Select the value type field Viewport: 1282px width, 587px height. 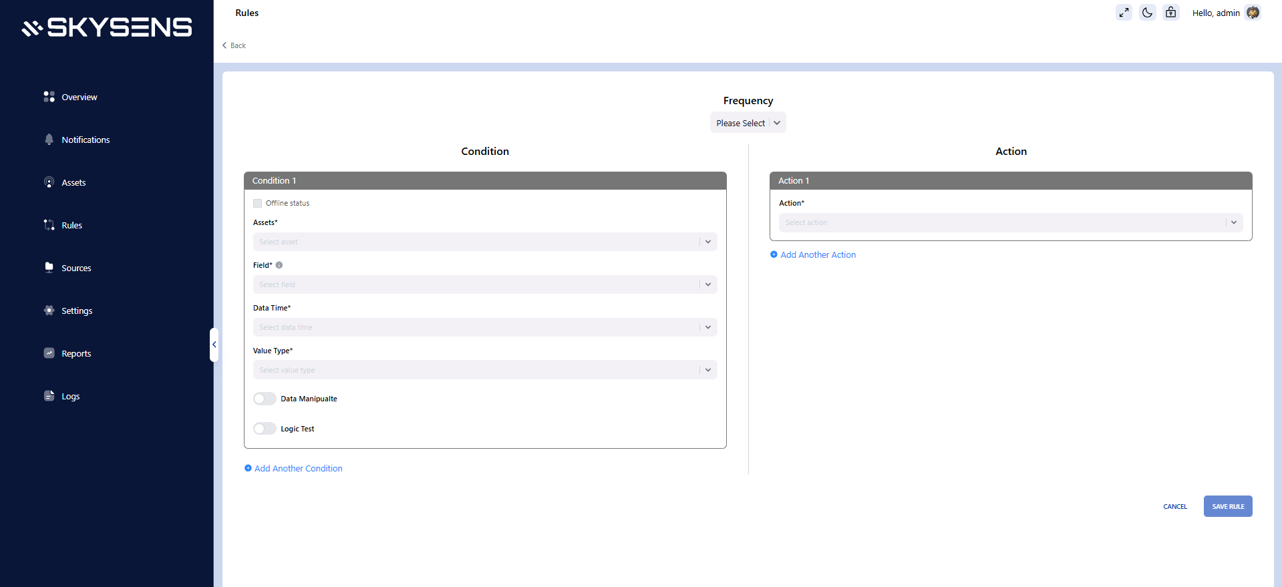pos(484,370)
